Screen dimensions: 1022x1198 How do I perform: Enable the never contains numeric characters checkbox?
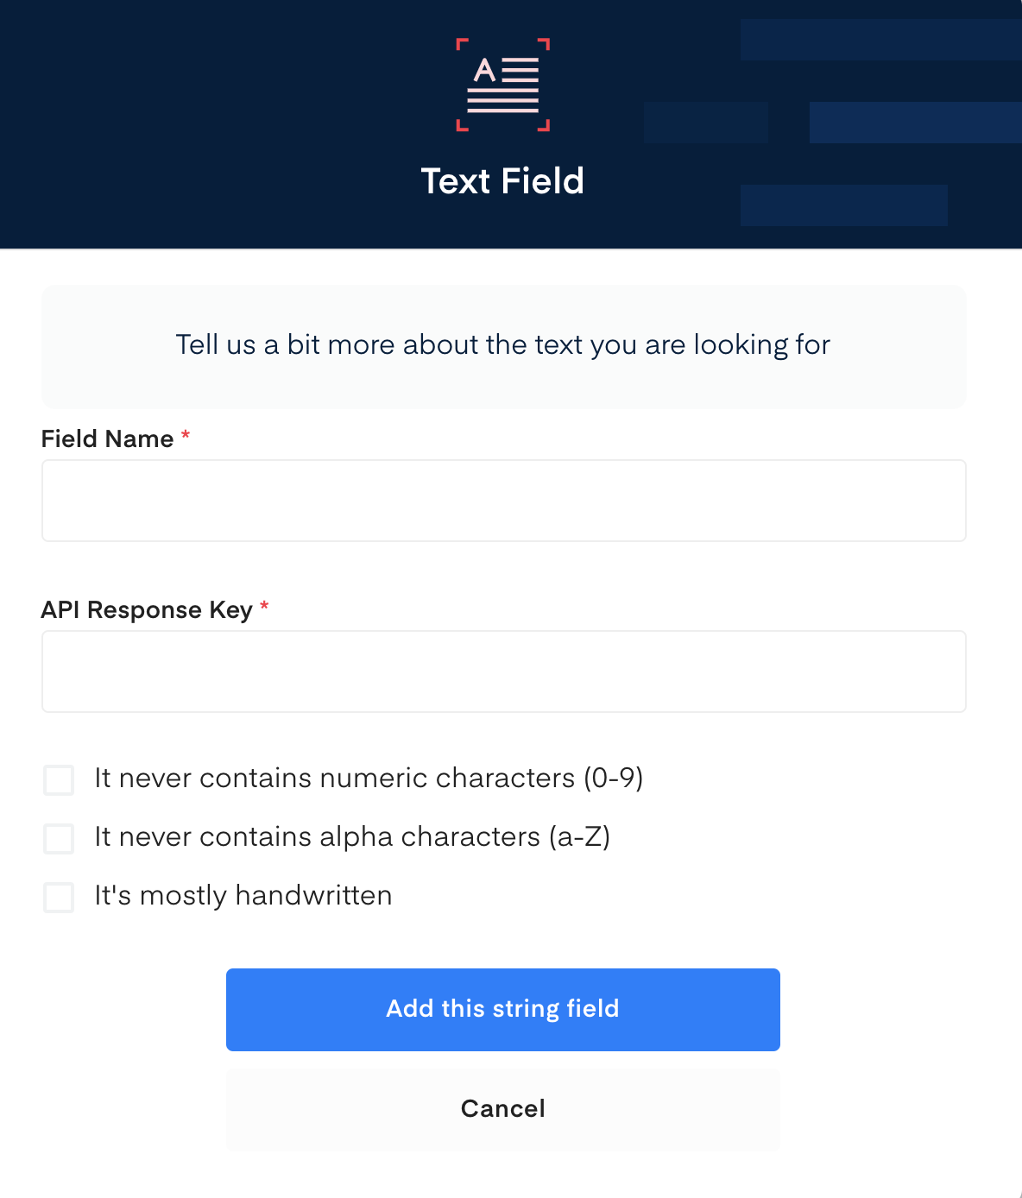59,779
